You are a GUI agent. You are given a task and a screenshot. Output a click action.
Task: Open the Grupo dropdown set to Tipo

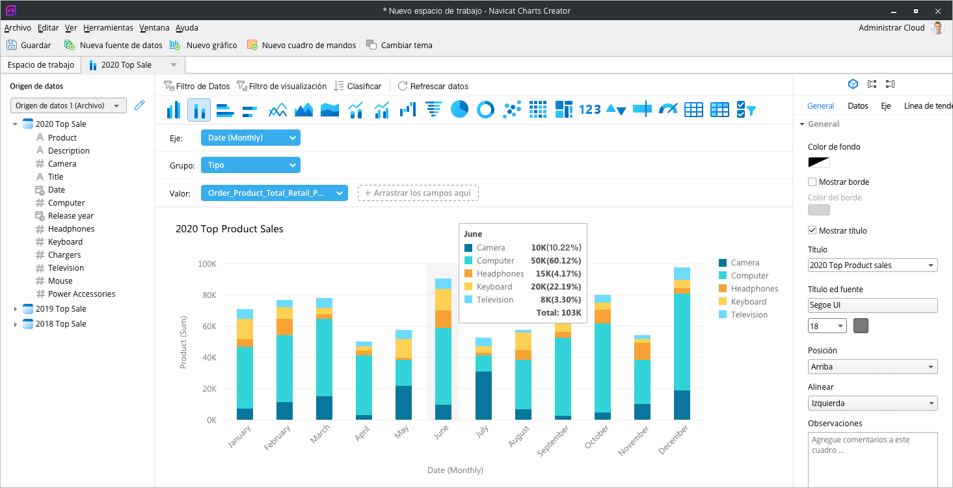[x=250, y=165]
